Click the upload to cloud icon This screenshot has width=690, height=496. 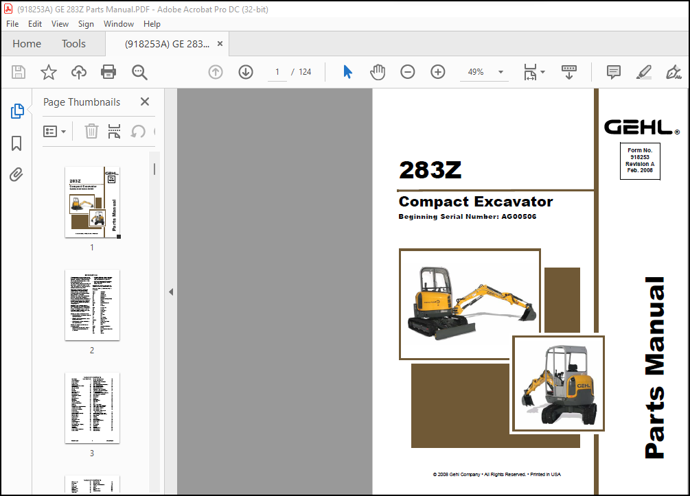(79, 72)
